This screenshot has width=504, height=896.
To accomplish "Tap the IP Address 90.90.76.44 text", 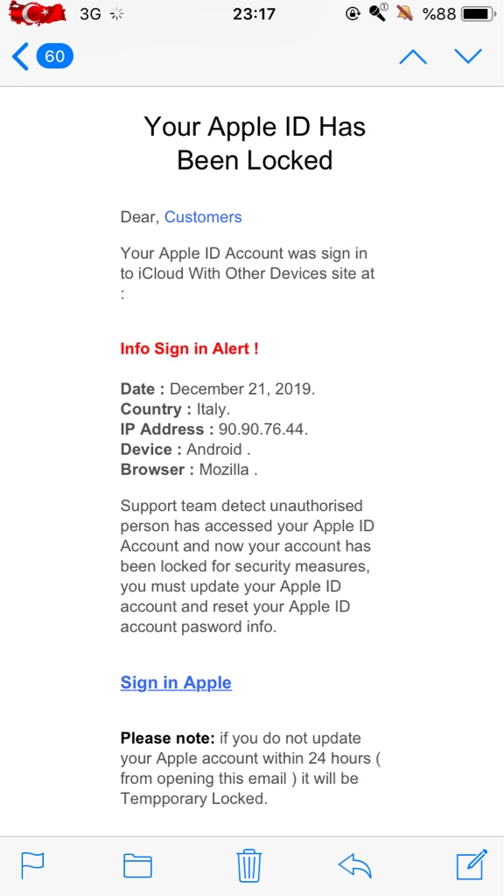I will pyautogui.click(x=214, y=429).
